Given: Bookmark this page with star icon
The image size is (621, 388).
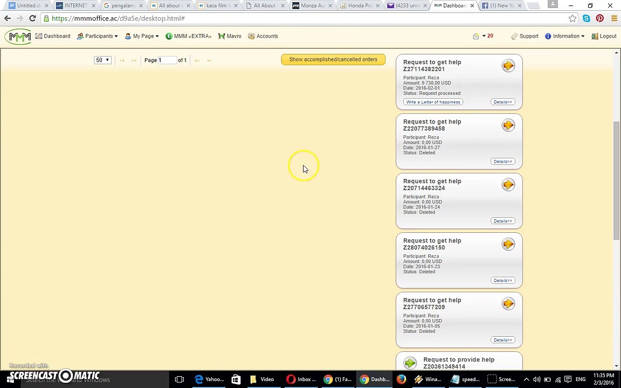Looking at the screenshot, I should [572, 18].
